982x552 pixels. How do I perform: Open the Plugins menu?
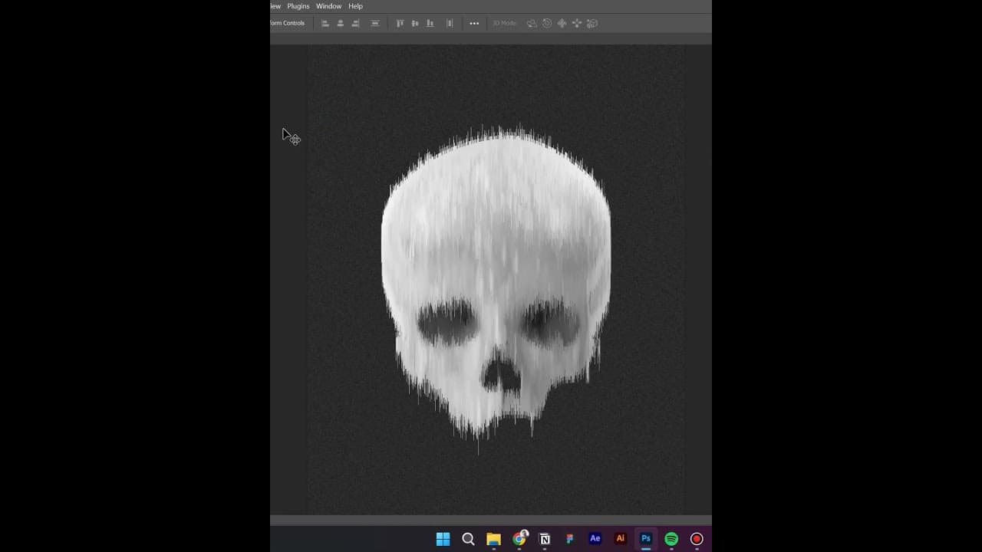(298, 5)
